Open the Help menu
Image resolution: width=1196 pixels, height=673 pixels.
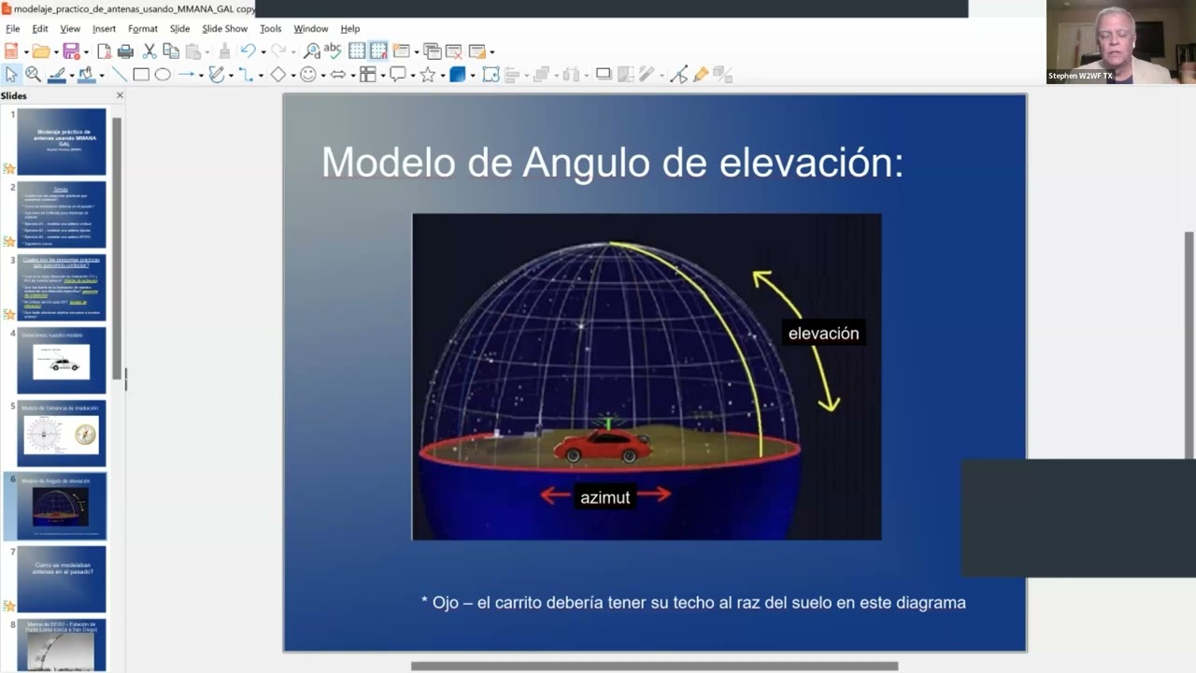point(350,29)
